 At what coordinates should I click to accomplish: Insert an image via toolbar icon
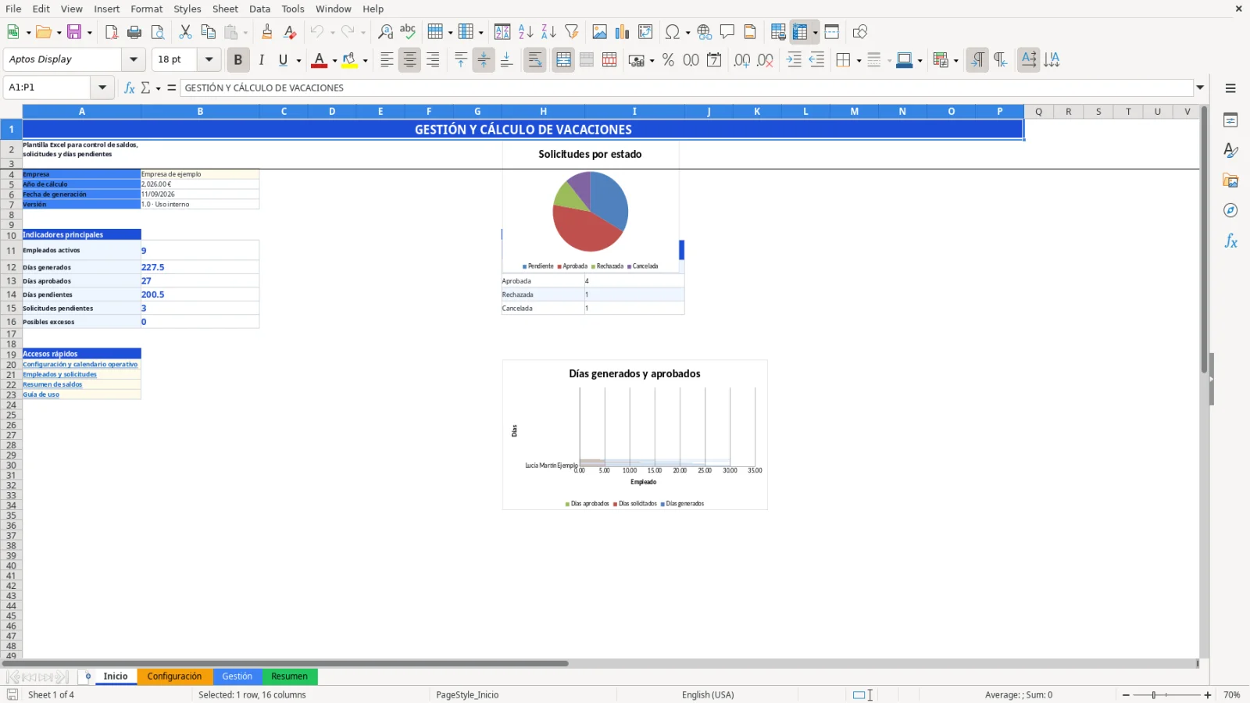[x=600, y=32]
